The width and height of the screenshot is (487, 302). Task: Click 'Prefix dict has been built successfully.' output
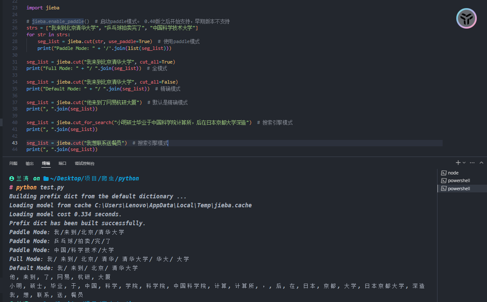77,223
